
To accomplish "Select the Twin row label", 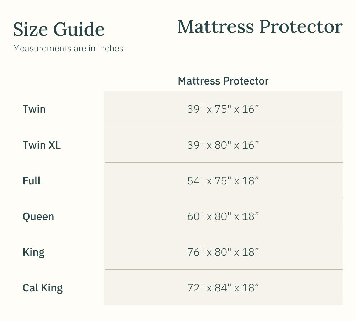I will (34, 109).
